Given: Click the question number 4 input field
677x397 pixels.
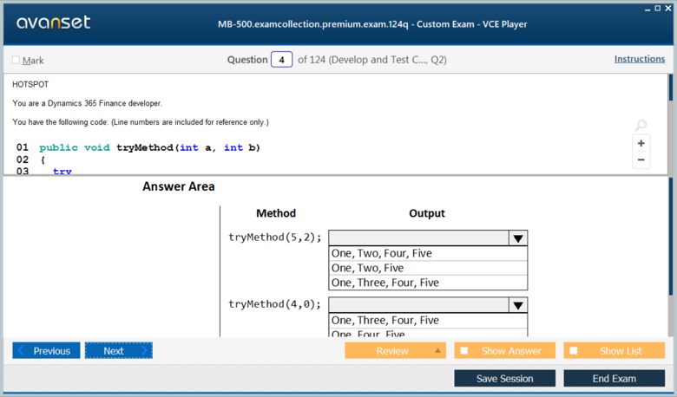Looking at the screenshot, I should click(281, 60).
